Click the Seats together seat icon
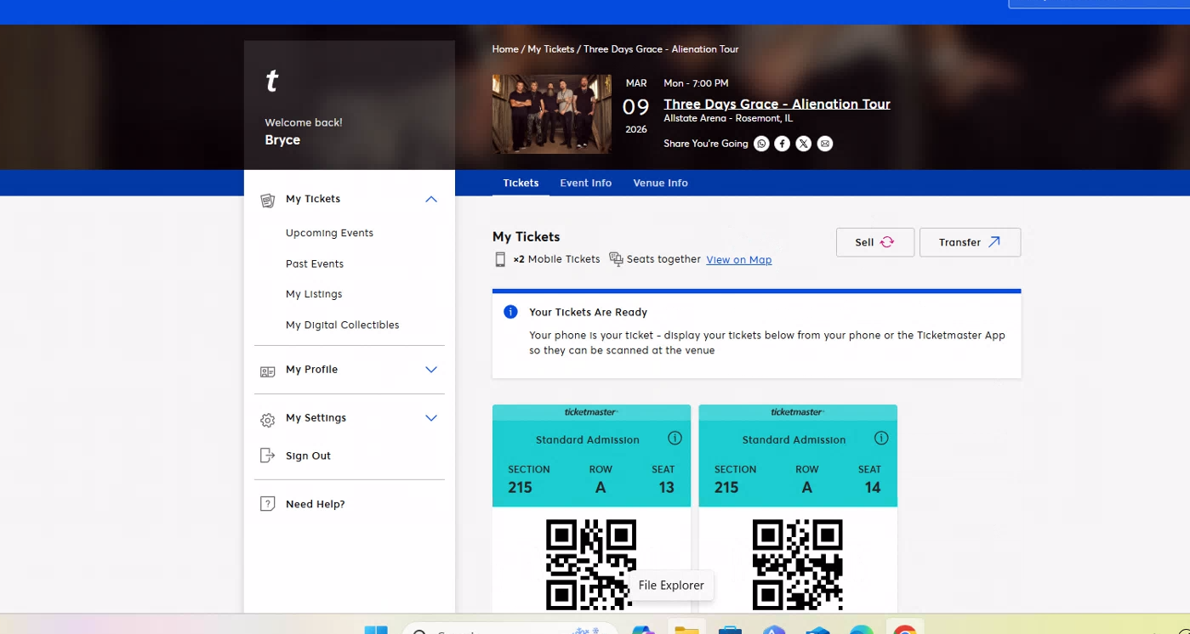The image size is (1190, 634). [617, 259]
